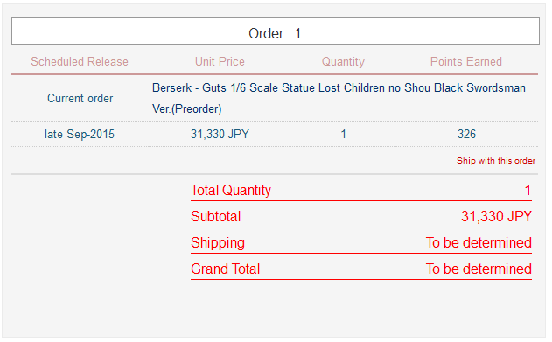Image resolution: width=552 pixels, height=342 pixels.
Task: Open the Berserk Guts statue product link
Action: pyautogui.click(x=339, y=98)
